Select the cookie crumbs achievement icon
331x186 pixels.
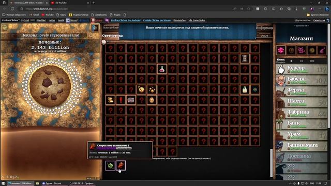tap(152, 89)
